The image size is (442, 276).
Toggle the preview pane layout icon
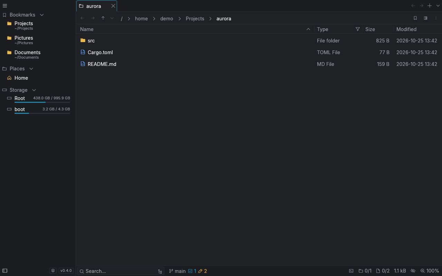[425, 18]
